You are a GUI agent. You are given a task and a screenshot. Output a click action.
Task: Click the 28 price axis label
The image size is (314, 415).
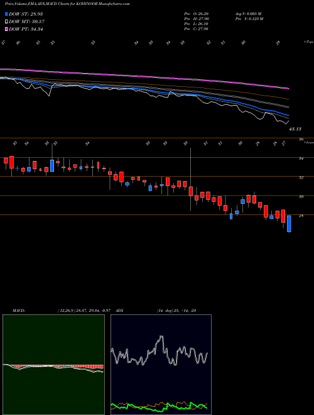click(x=301, y=216)
